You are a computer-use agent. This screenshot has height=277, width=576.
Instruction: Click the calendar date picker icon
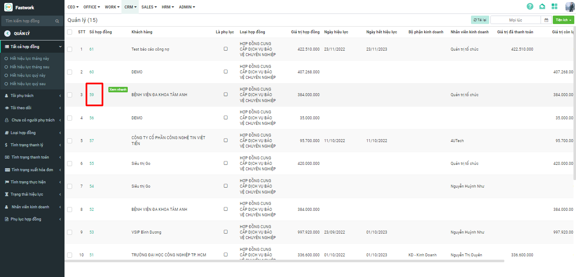[546, 20]
